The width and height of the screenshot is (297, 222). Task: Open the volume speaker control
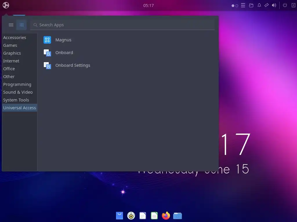[274, 5]
